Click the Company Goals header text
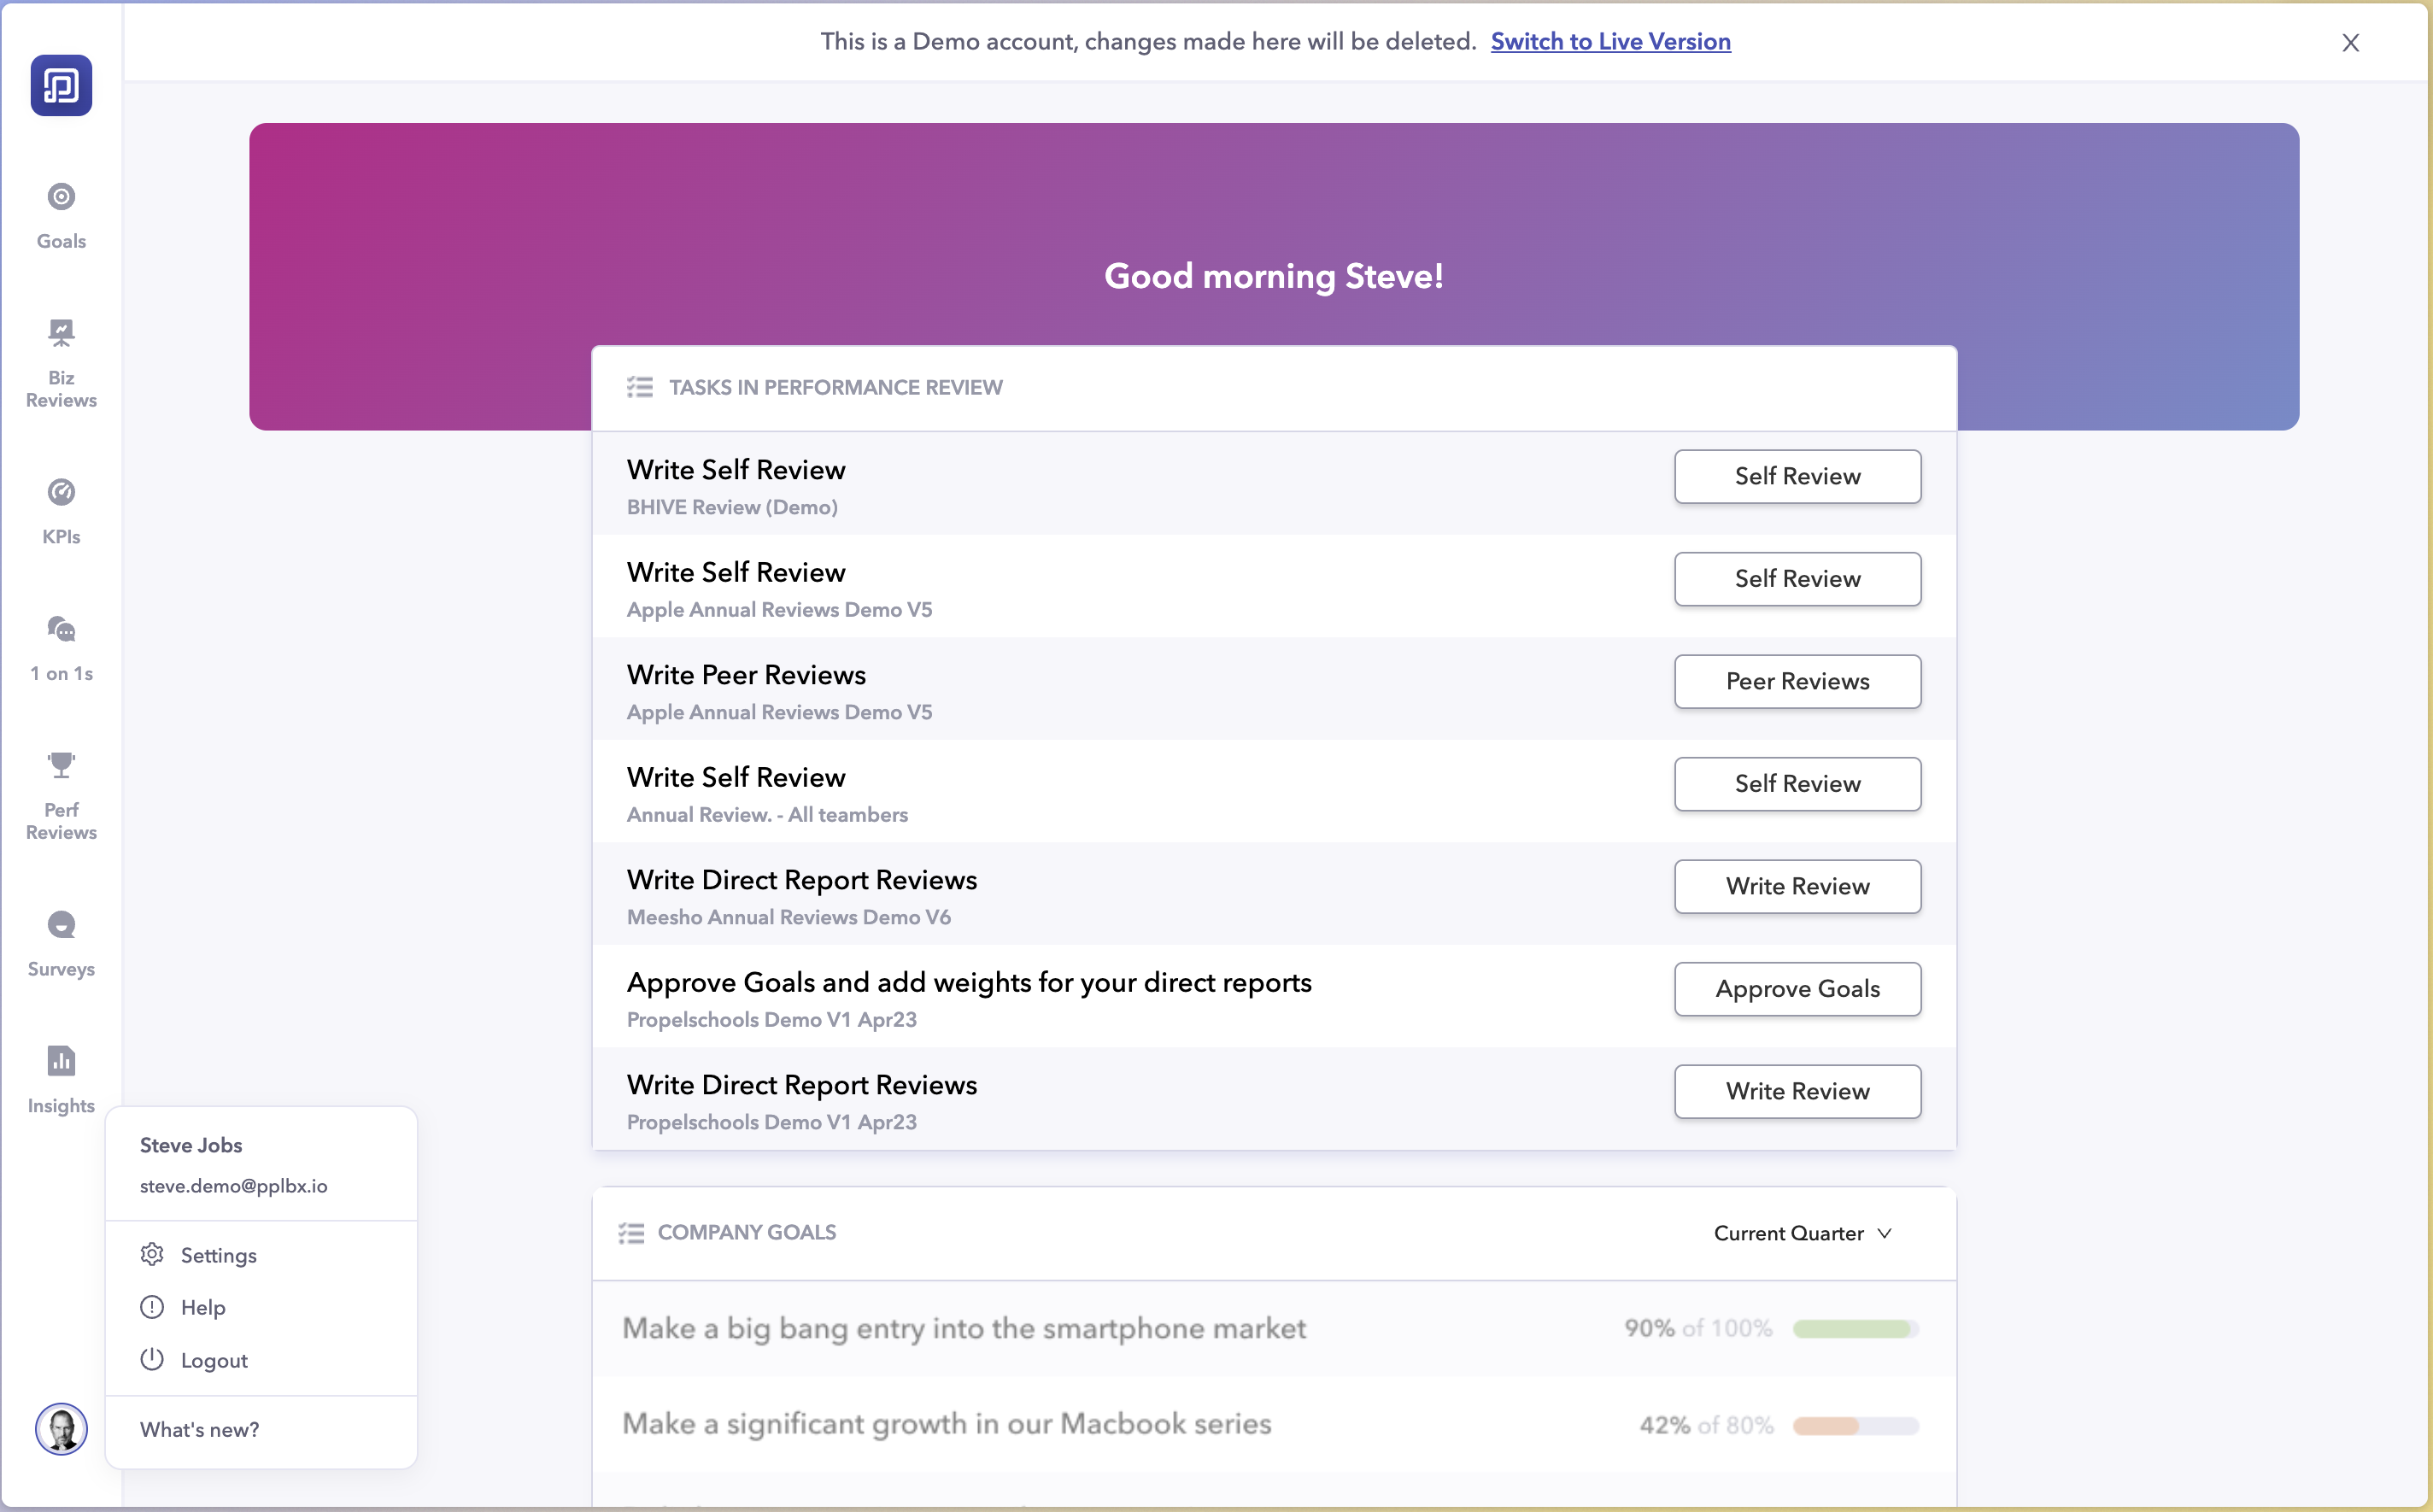This screenshot has width=2433, height=1512. coord(747,1233)
